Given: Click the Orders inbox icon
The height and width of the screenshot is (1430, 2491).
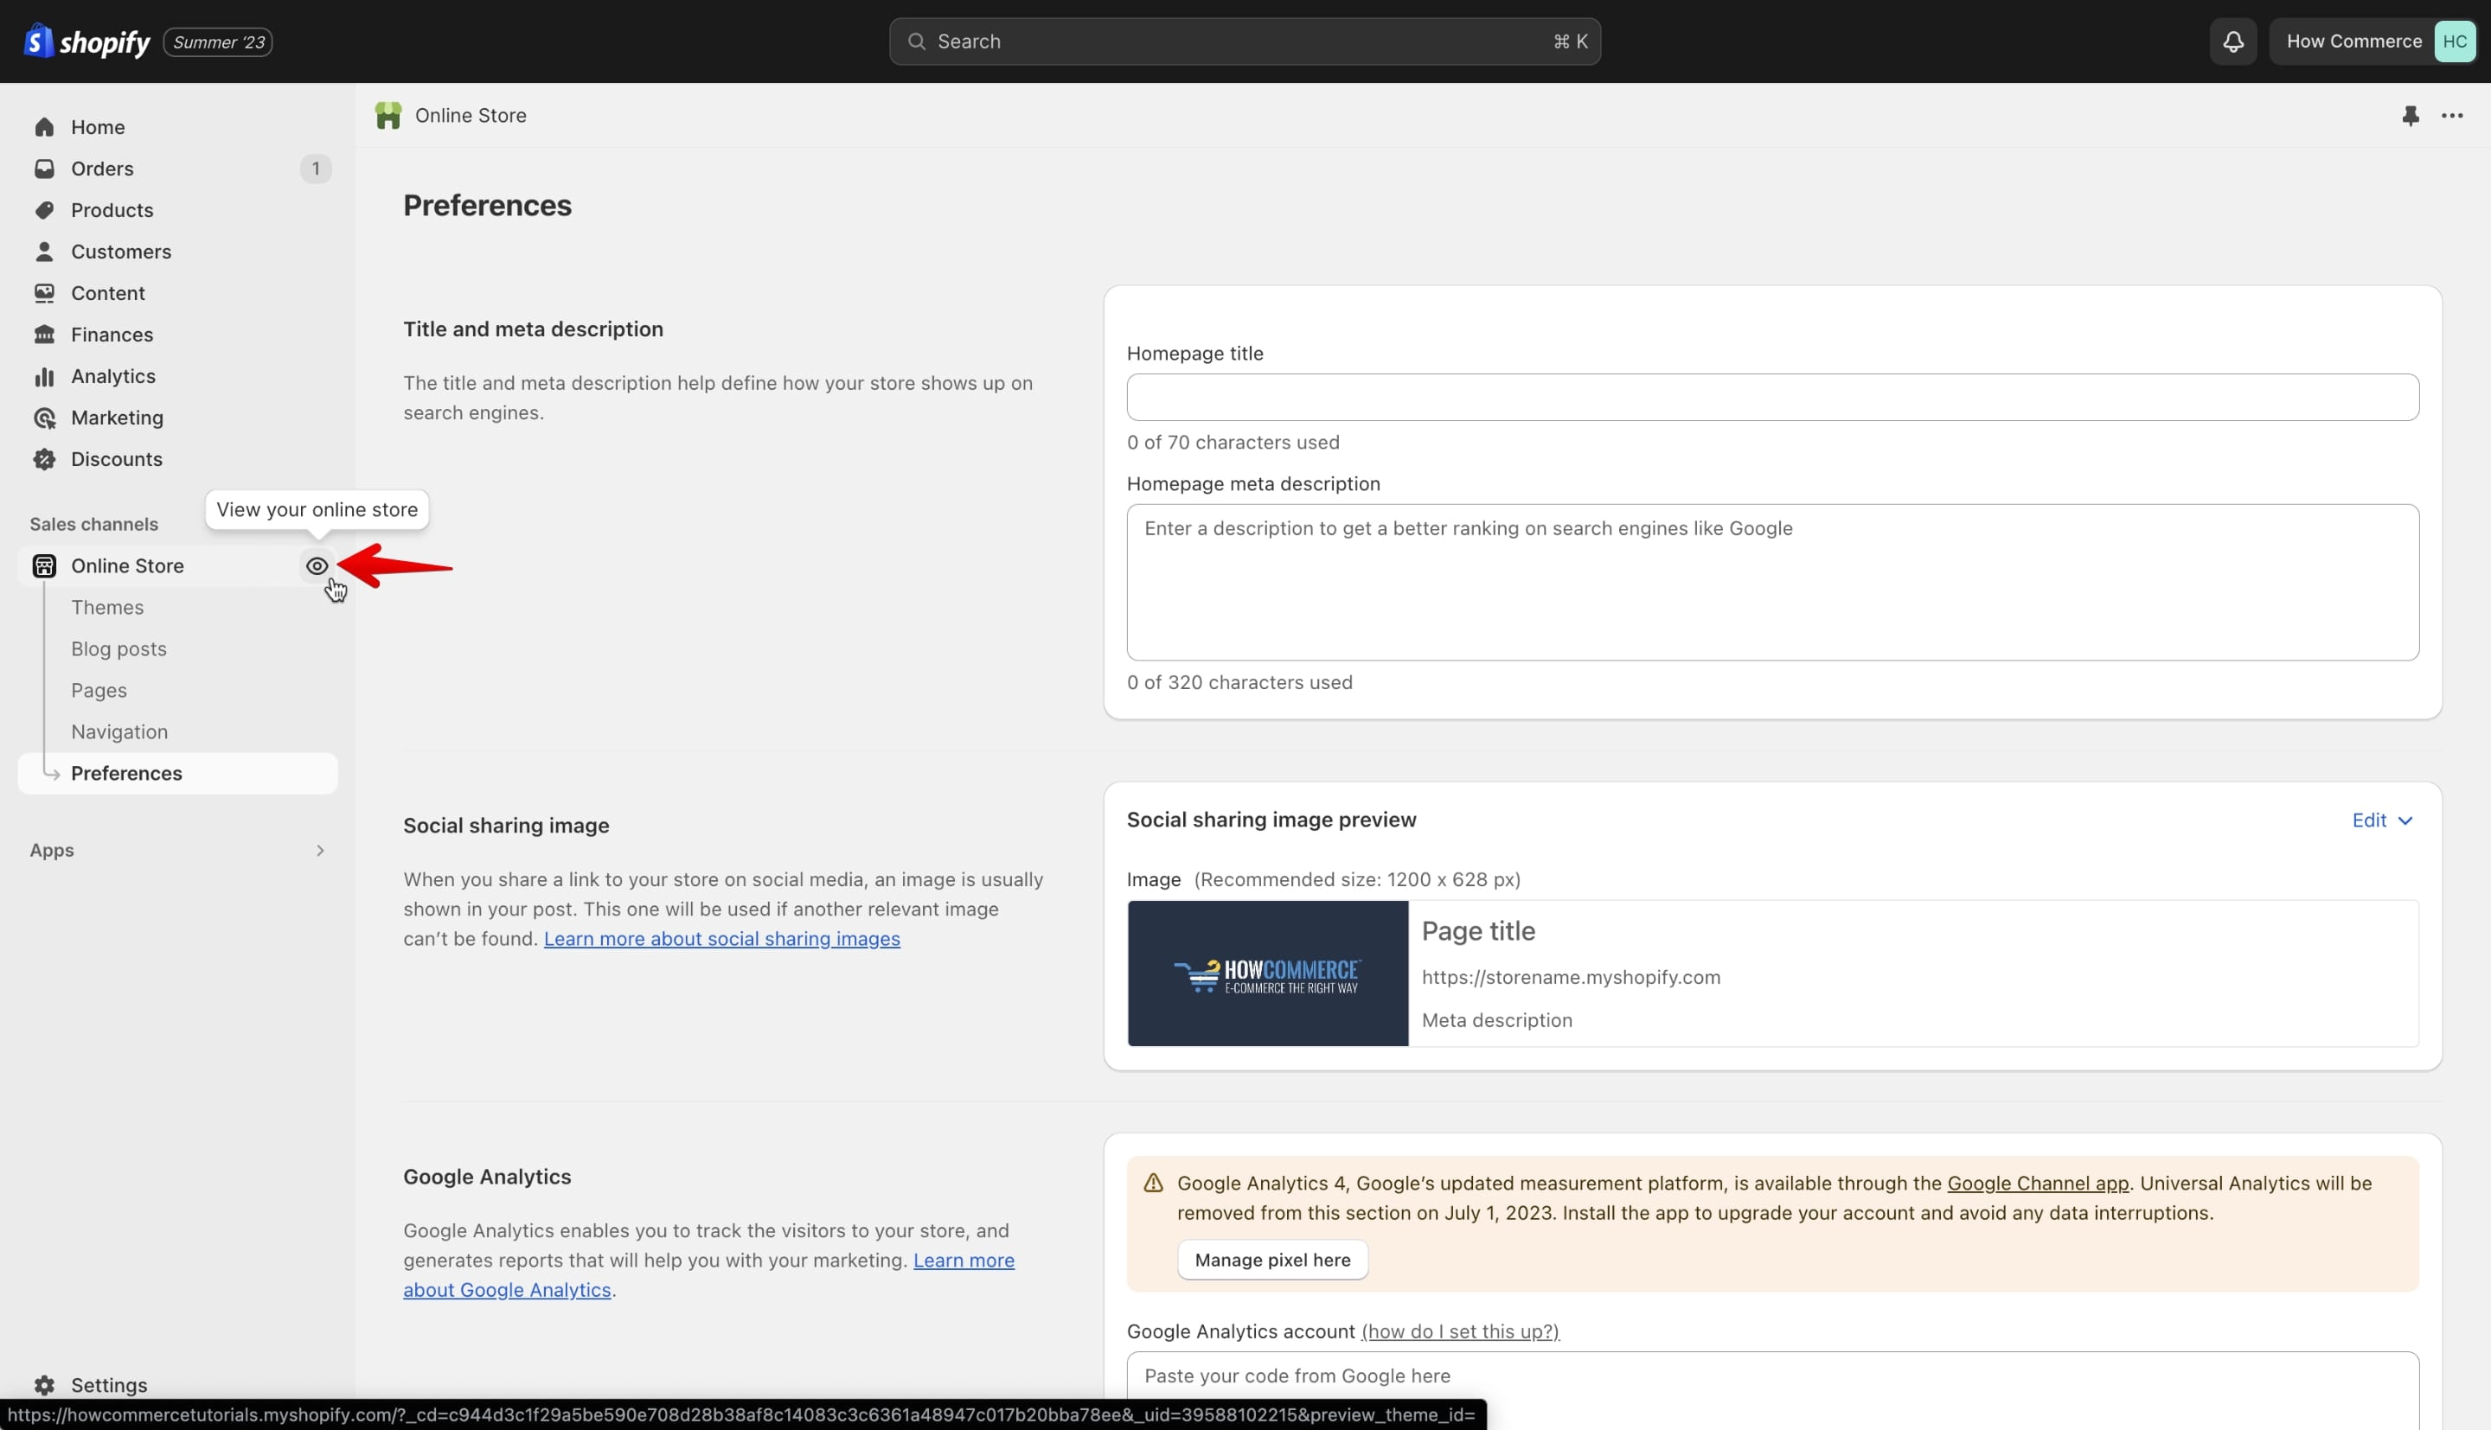Looking at the screenshot, I should 44,168.
